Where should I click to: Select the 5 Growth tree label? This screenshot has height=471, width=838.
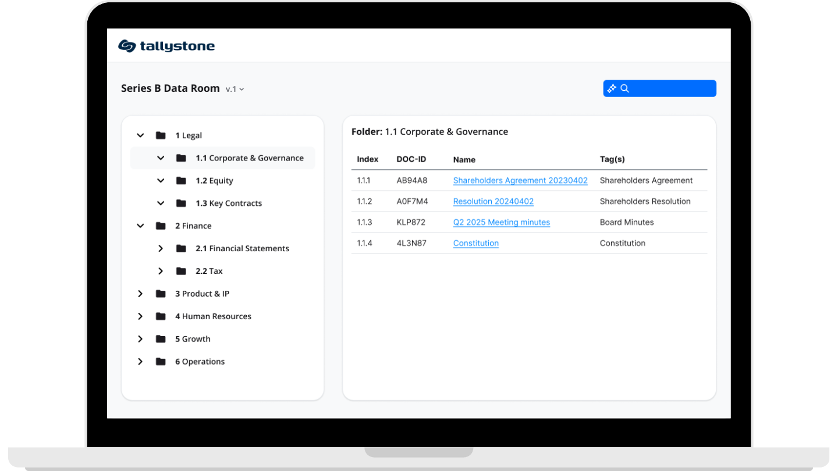(x=193, y=339)
